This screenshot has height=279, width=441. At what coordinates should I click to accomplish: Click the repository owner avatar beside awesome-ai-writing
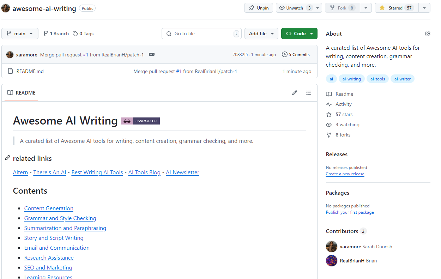[x=6, y=8]
